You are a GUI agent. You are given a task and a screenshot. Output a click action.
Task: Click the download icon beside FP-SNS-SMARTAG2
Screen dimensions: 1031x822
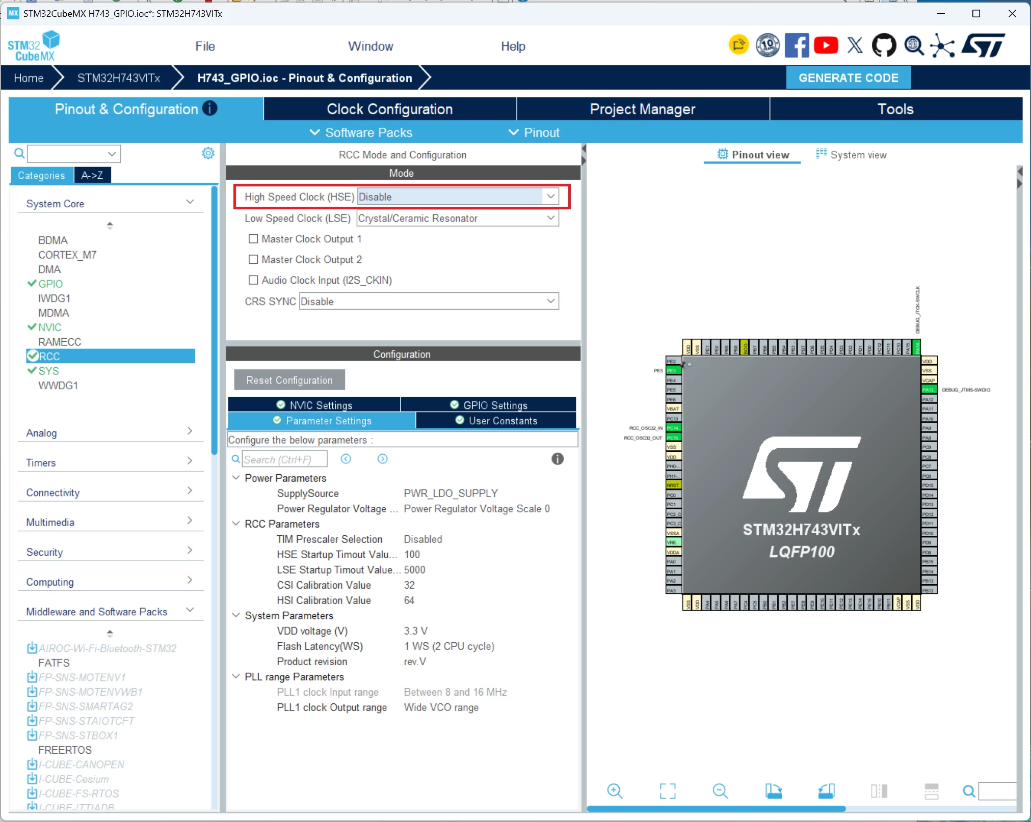click(x=32, y=706)
